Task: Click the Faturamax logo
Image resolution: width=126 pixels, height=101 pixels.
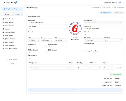Action: click(x=11, y=2)
